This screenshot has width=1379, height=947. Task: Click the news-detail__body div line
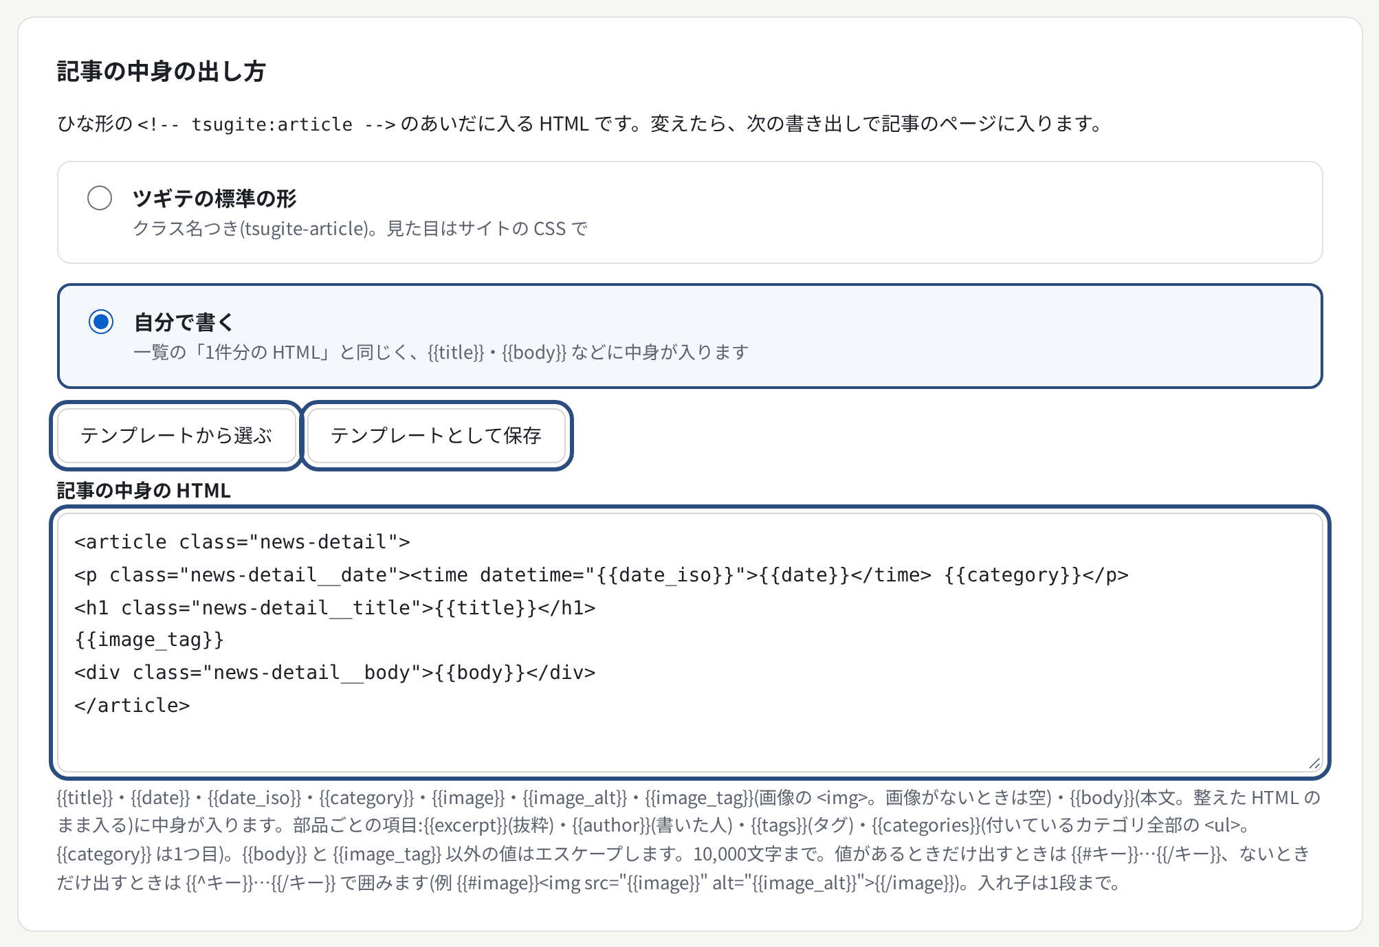335,672
